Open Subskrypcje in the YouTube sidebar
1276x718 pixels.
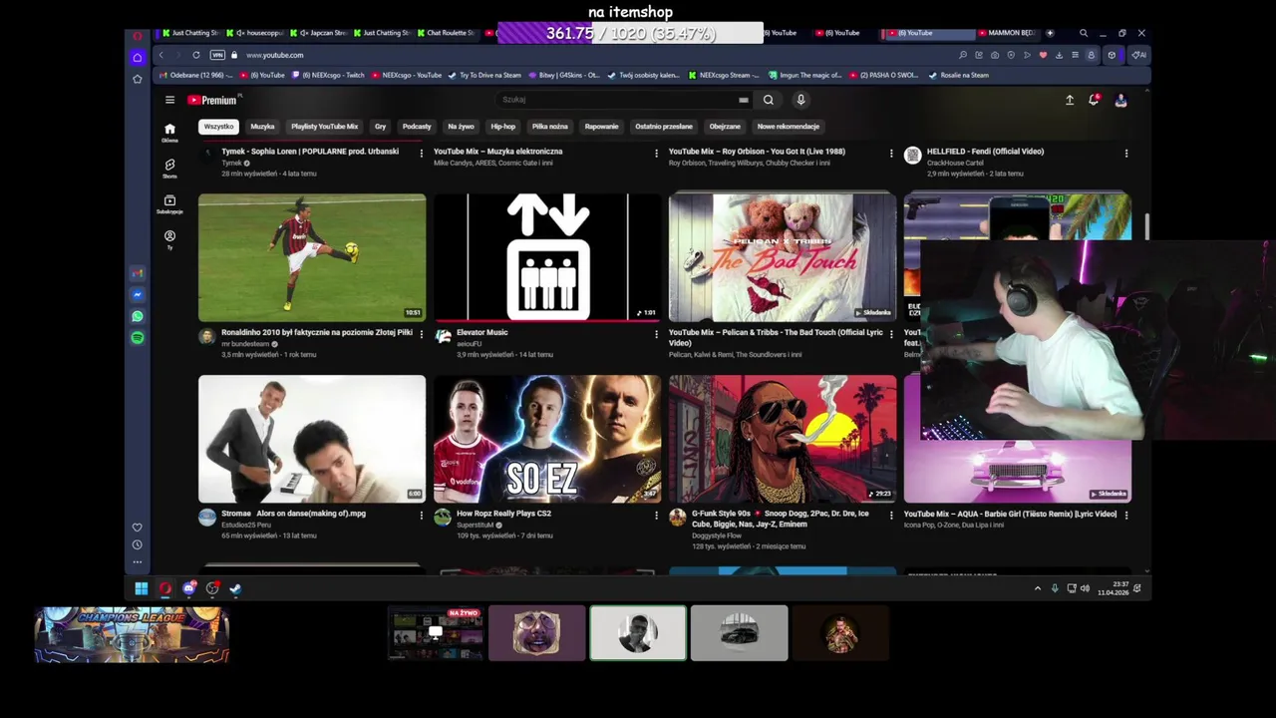tap(169, 203)
